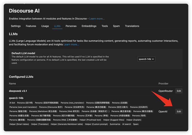
Task: Switch to the Settings tab
Action: (x=16, y=26)
